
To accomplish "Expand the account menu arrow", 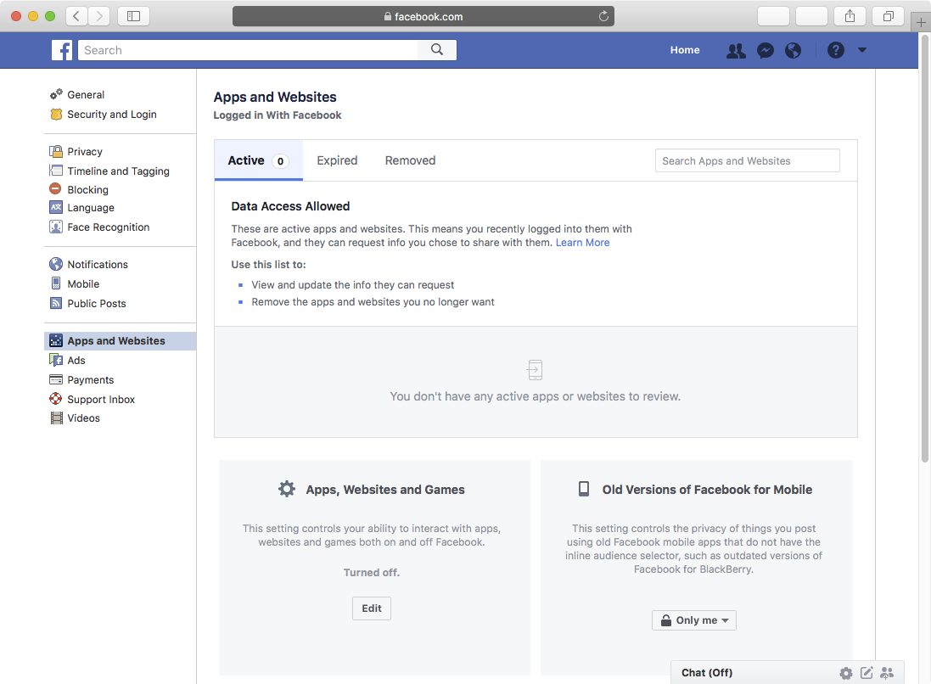I will (862, 50).
